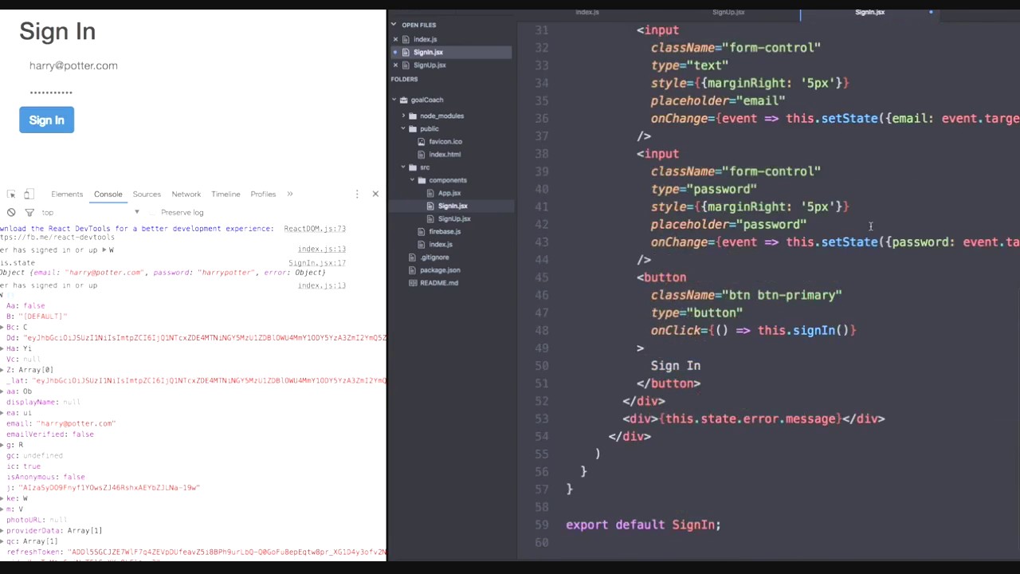Switch to the SignUp.jsx editor tab
The height and width of the screenshot is (574, 1020).
coord(728,12)
